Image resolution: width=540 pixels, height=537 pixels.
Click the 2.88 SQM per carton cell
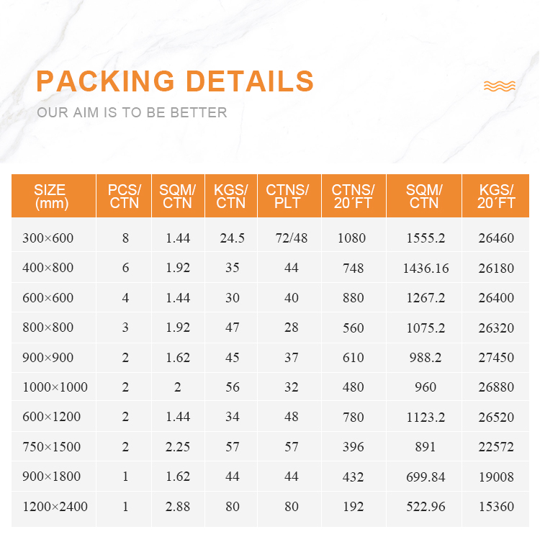[178, 507]
